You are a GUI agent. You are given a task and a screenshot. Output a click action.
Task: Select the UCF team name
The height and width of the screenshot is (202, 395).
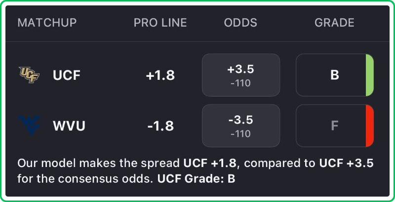click(x=67, y=75)
